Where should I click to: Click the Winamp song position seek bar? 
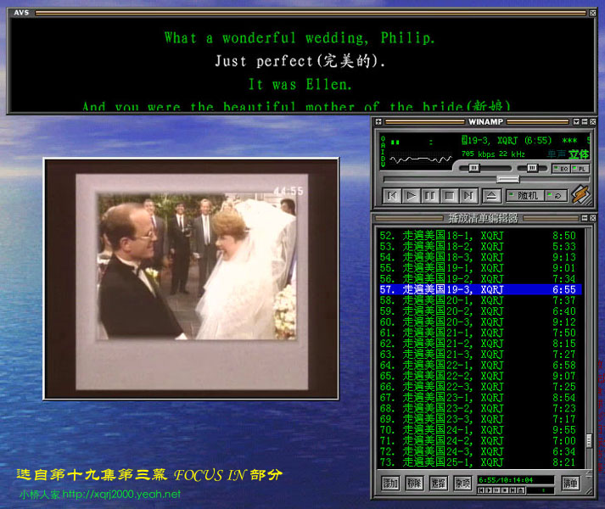[486, 179]
